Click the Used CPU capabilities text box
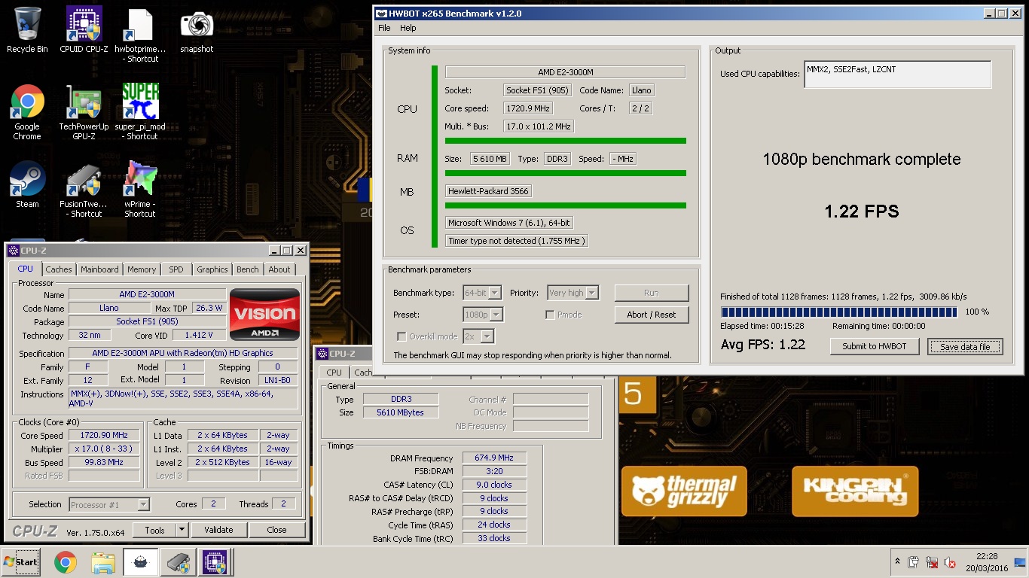 (897, 75)
